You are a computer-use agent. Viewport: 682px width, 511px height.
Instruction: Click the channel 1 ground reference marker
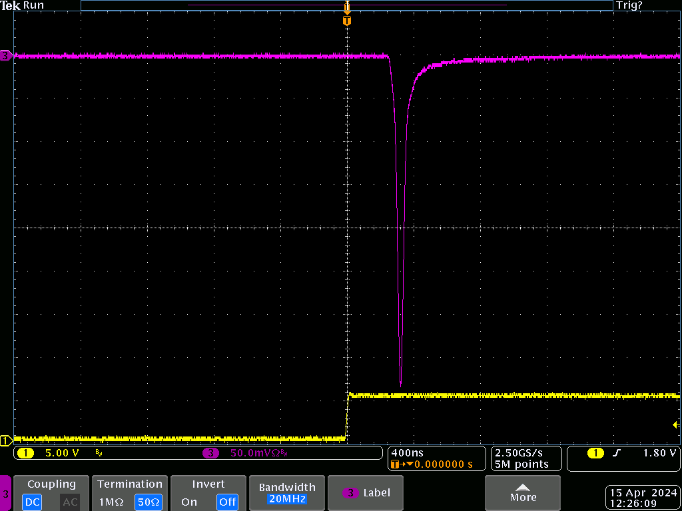click(x=5, y=440)
